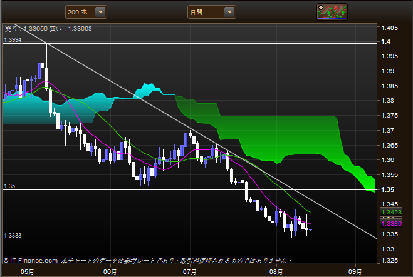Click the 08月 date axis label
413x277 pixels.
coord(276,272)
